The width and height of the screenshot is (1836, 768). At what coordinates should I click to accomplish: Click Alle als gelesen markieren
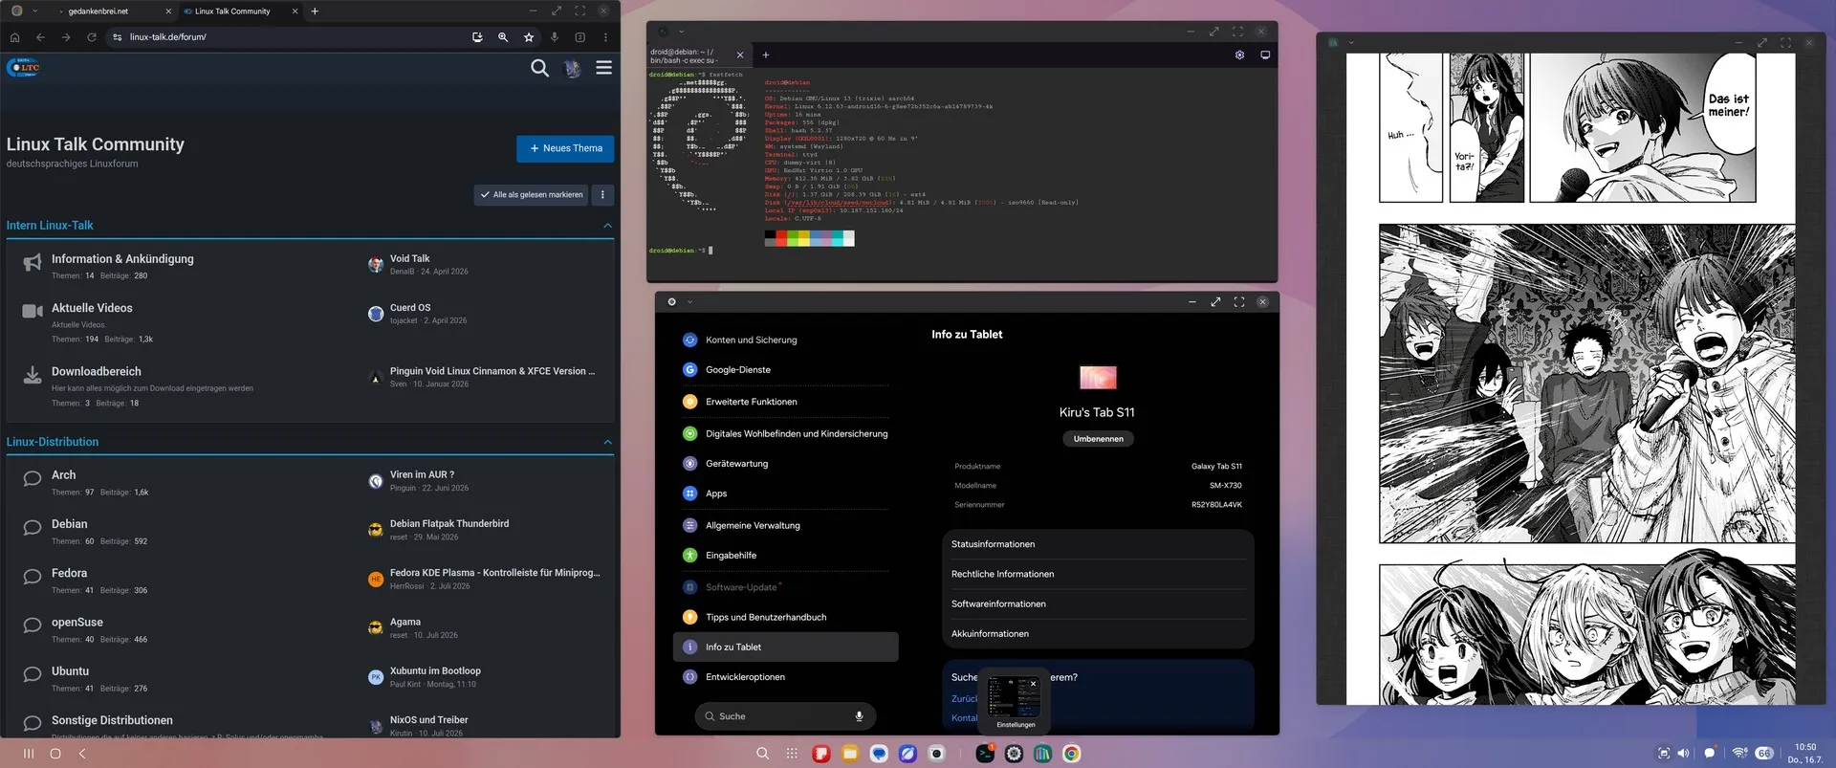tap(531, 195)
